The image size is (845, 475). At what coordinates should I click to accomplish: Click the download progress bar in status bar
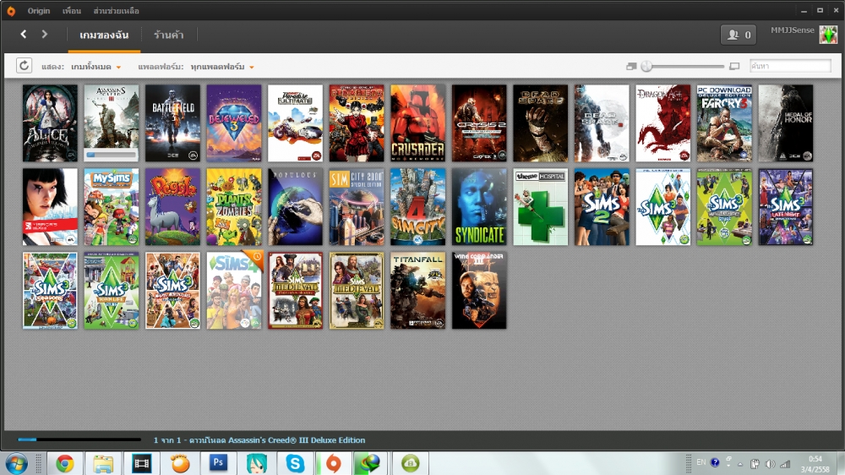(79, 440)
